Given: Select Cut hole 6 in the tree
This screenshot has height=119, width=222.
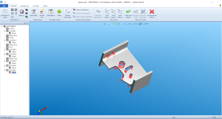Looking at the screenshot, I should pos(13,66).
